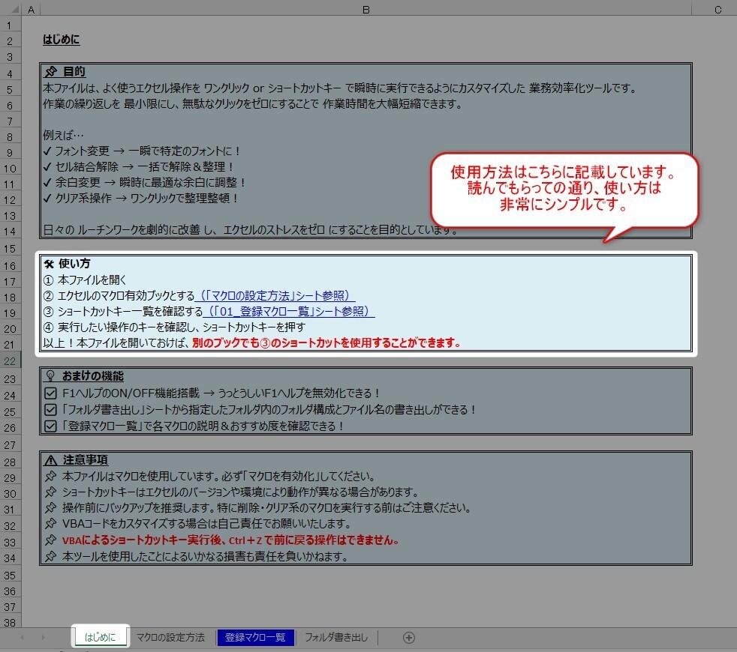Click the tools icon beside 使い方 heading

[50, 264]
